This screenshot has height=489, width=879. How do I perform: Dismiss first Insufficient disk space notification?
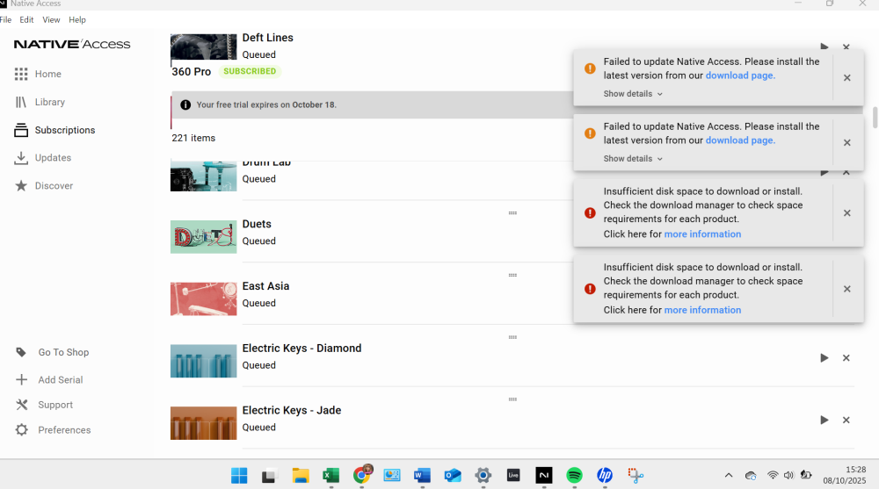click(847, 212)
